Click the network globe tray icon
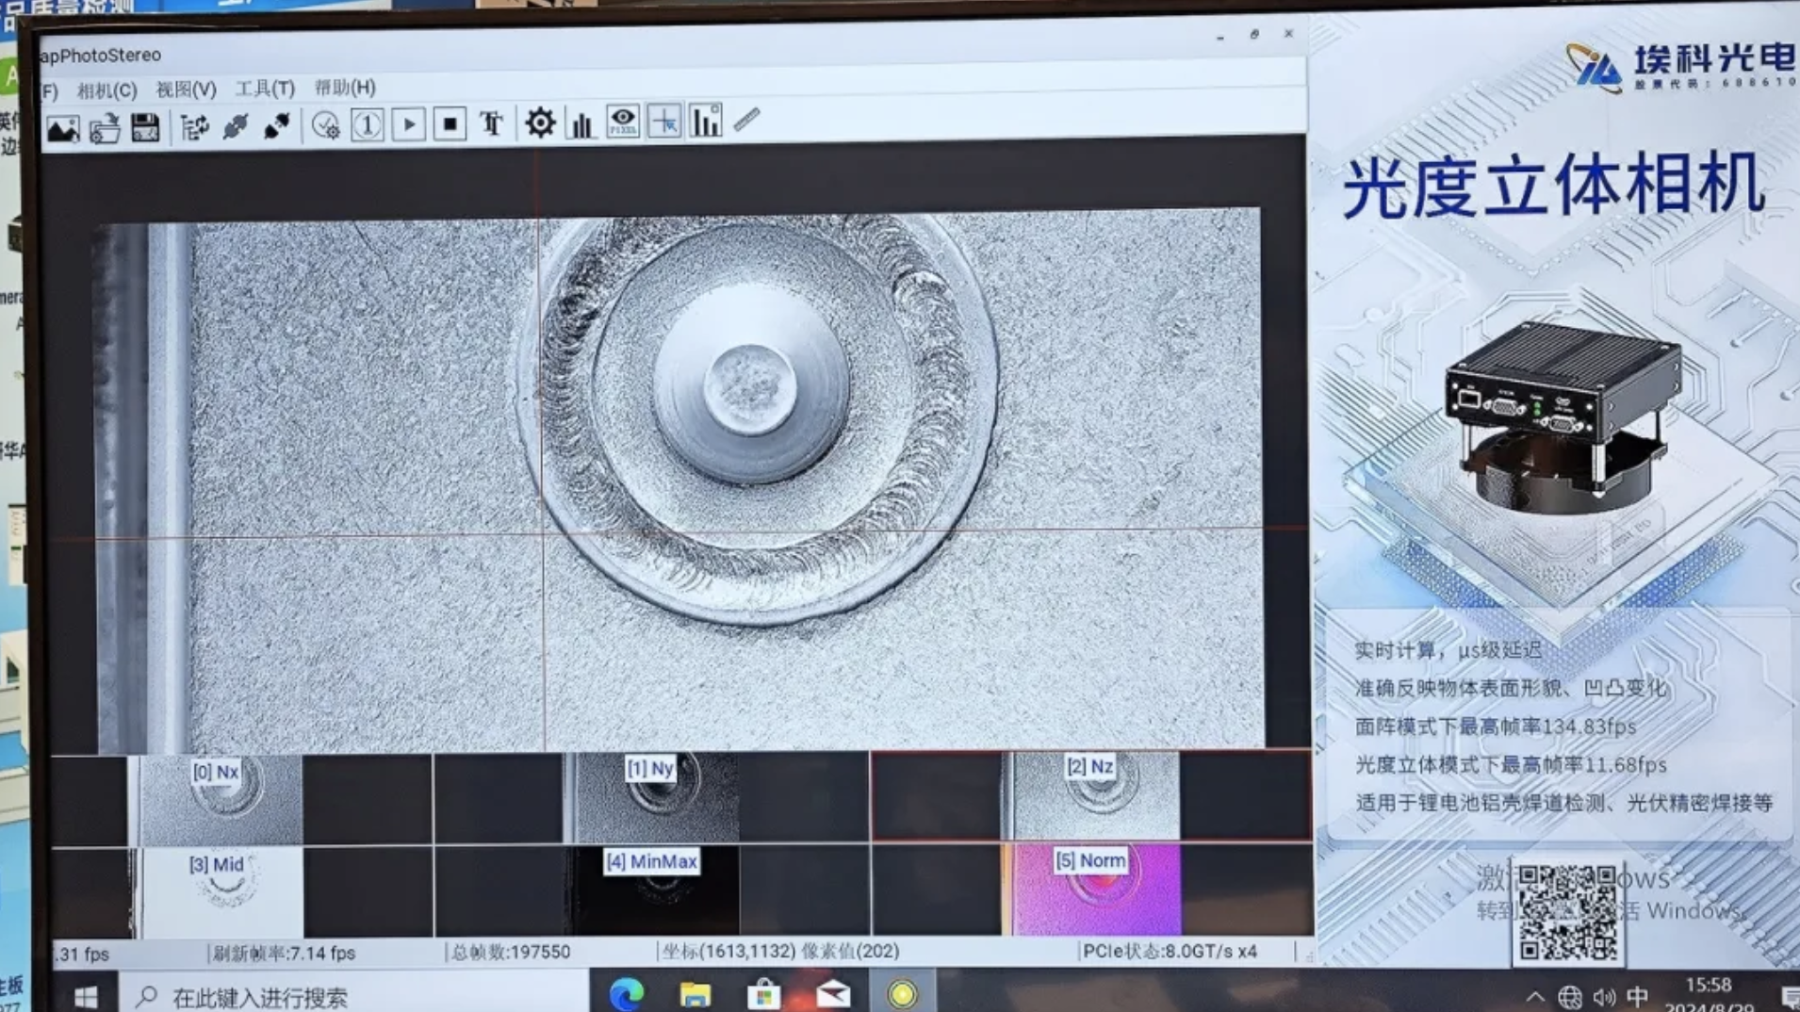The height and width of the screenshot is (1012, 1800). [x=1569, y=996]
